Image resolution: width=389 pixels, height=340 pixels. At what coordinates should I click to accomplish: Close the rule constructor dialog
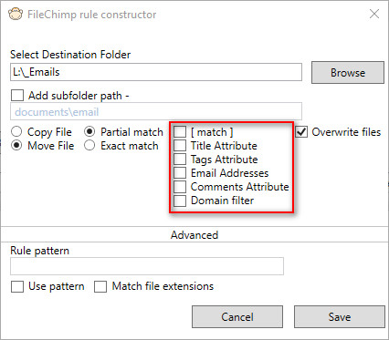coord(374,14)
